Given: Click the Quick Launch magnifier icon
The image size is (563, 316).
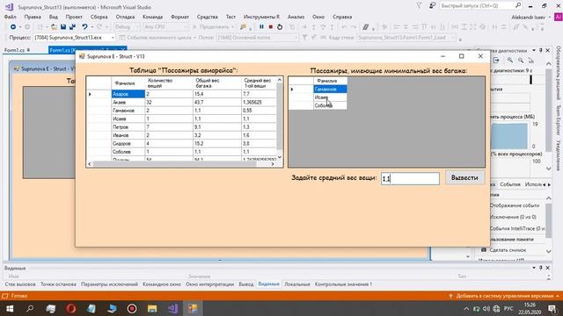Looking at the screenshot, I should (x=518, y=5).
